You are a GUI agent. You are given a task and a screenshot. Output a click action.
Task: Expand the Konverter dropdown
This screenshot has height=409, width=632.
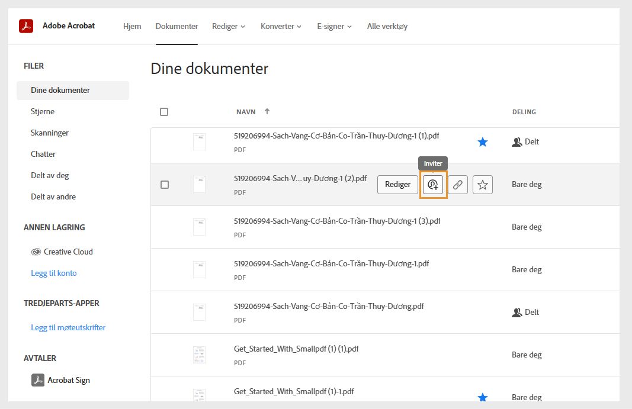[x=281, y=26]
